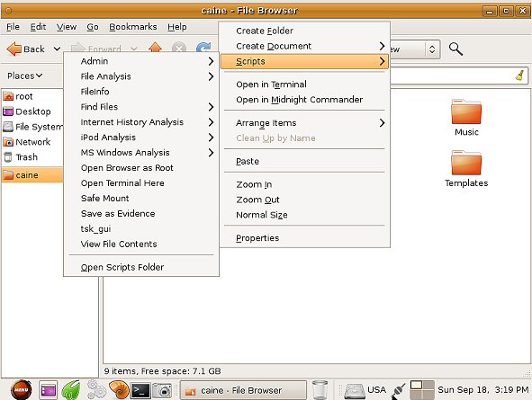
Task: Launch the tsk_gui script
Action: coord(141,229)
